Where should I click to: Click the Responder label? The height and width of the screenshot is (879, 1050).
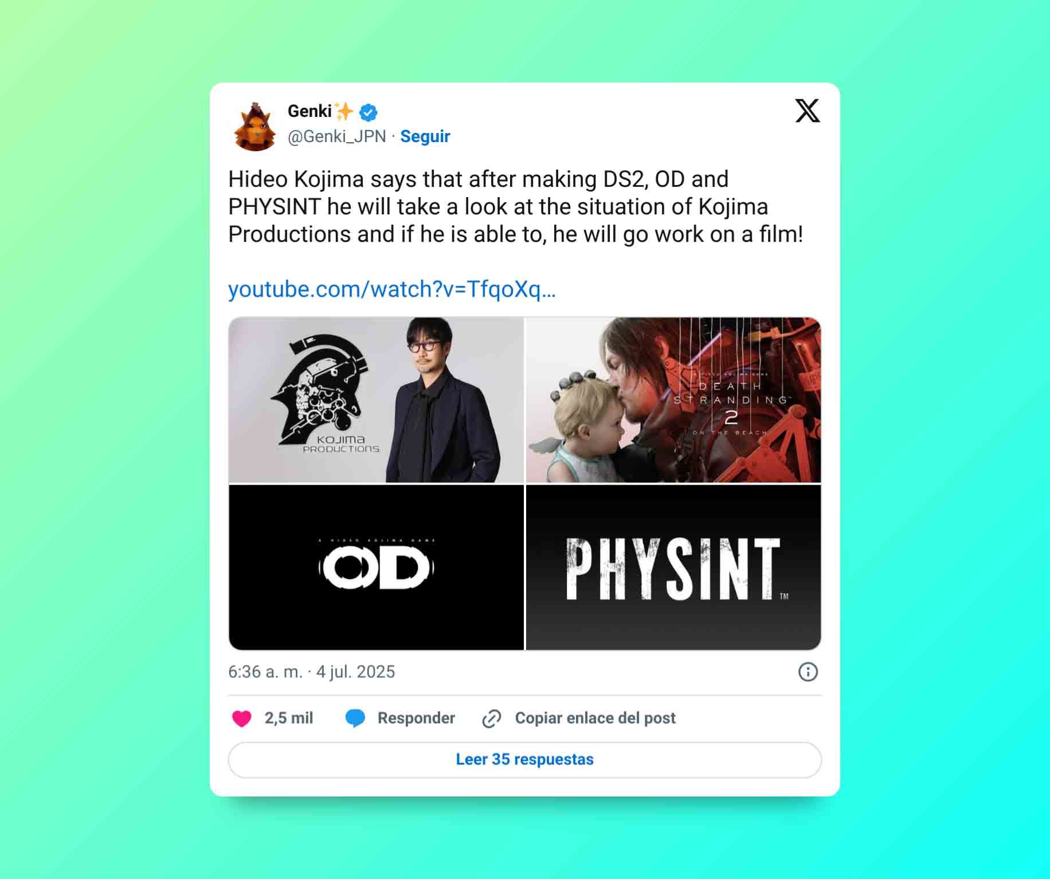[416, 718]
